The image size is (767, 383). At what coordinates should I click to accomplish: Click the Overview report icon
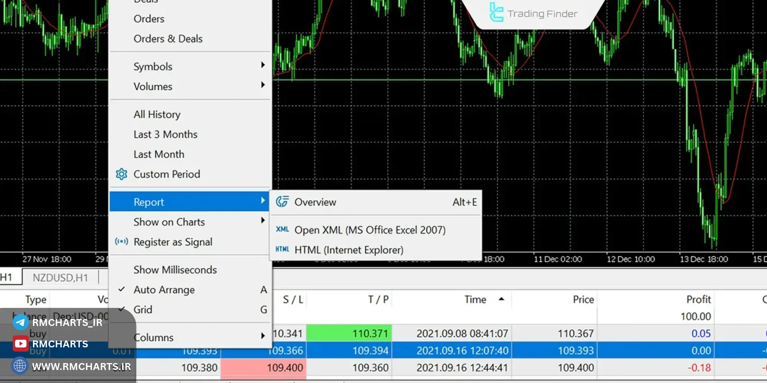(282, 201)
